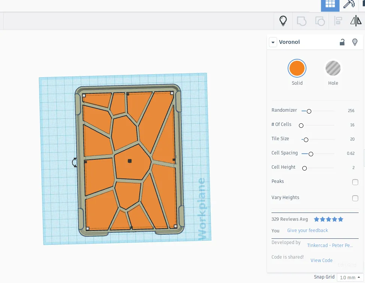Click the right edge black midpoint handle
This screenshot has width=365, height=283.
click(174, 160)
